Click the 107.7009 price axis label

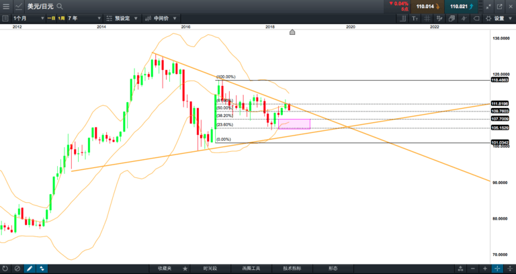[x=500, y=119]
